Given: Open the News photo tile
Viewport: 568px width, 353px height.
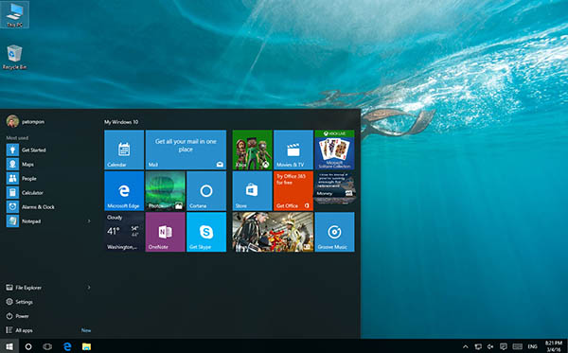Looking at the screenshot, I should [273, 232].
